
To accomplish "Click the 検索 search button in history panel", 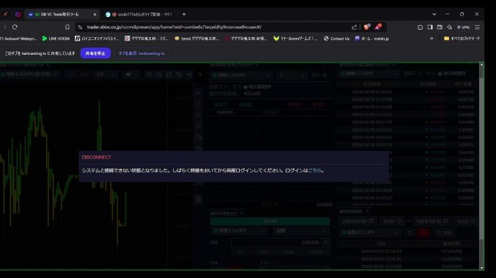I will (444, 233).
